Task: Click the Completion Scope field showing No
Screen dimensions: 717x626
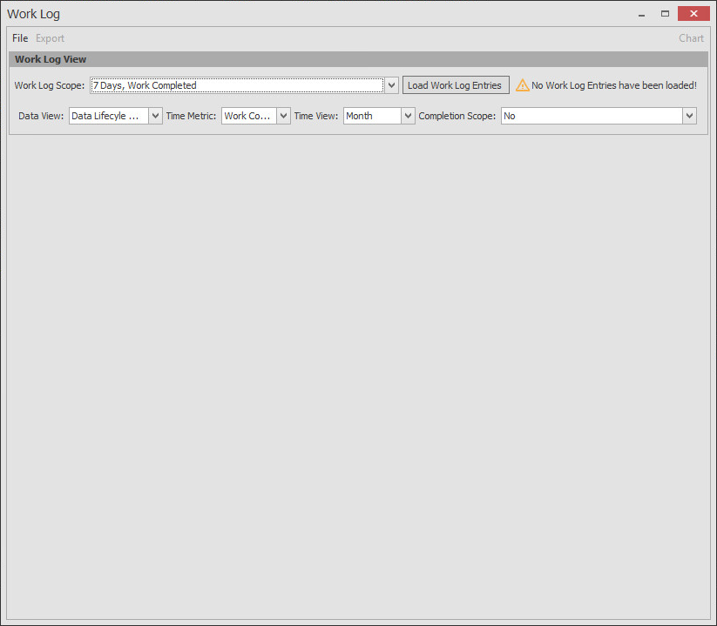Action: click(592, 116)
